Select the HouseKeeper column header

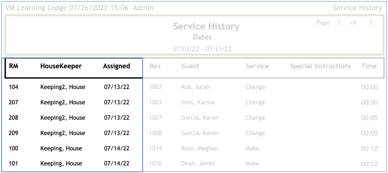point(61,66)
